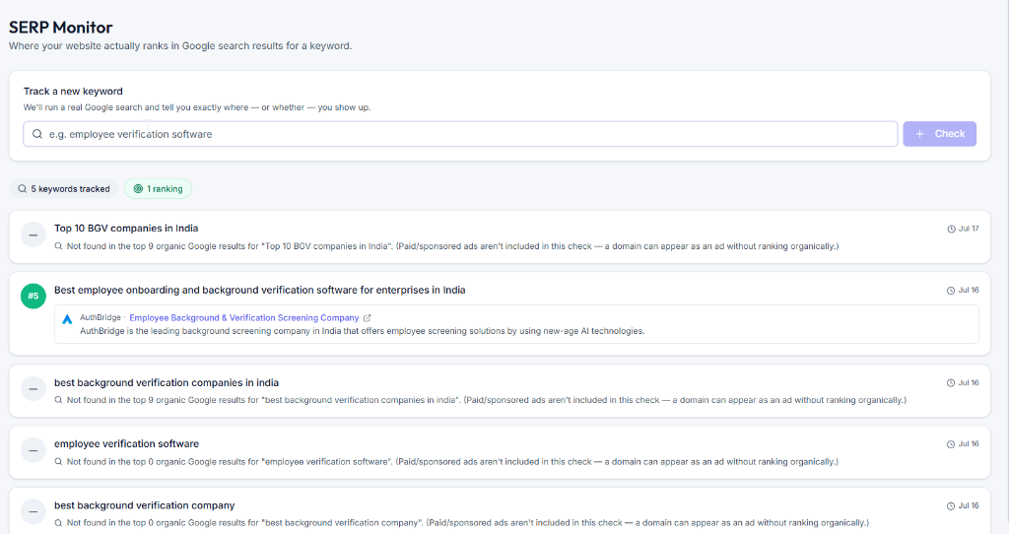Click the target icon in '1 ranking' chip

click(138, 188)
